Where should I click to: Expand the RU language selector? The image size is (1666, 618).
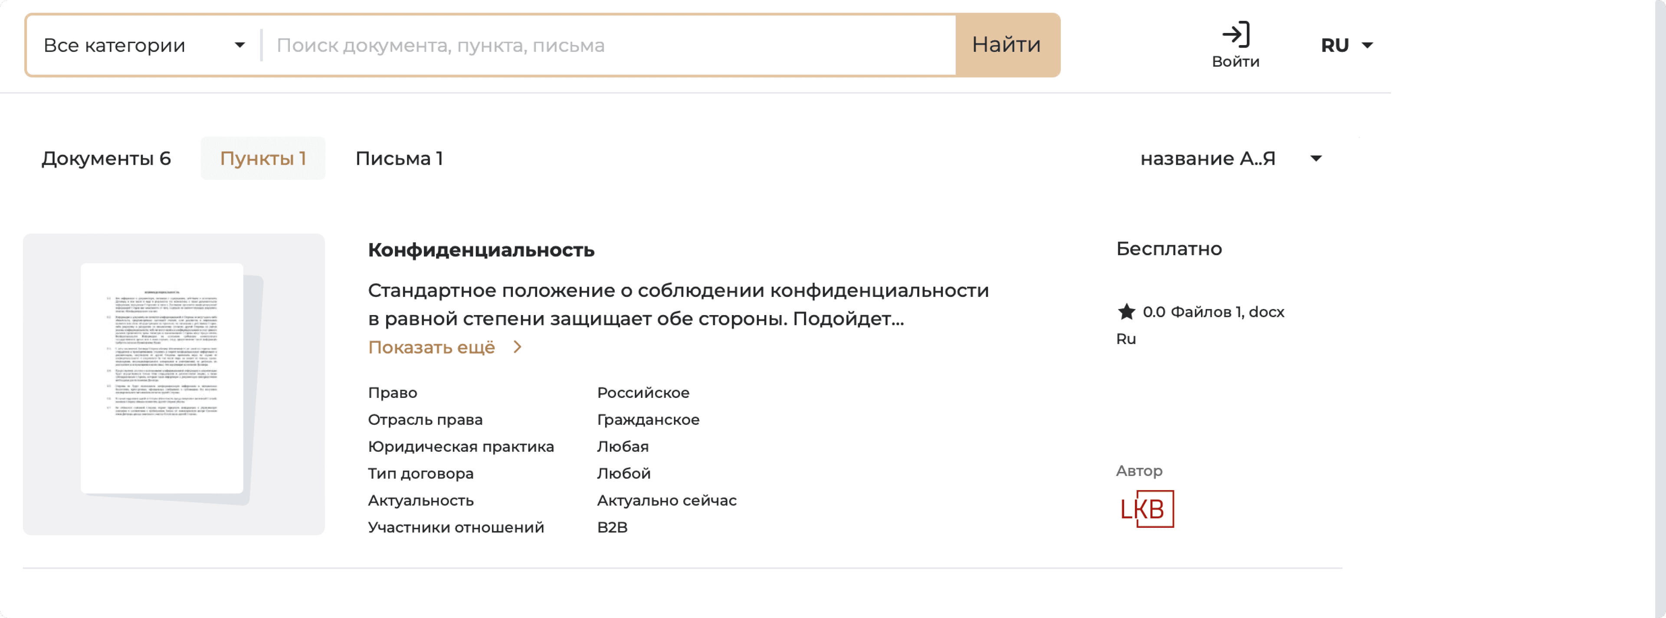point(1347,45)
